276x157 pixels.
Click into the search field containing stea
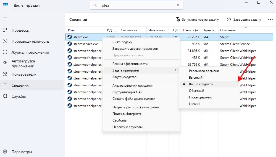(x=136, y=5)
